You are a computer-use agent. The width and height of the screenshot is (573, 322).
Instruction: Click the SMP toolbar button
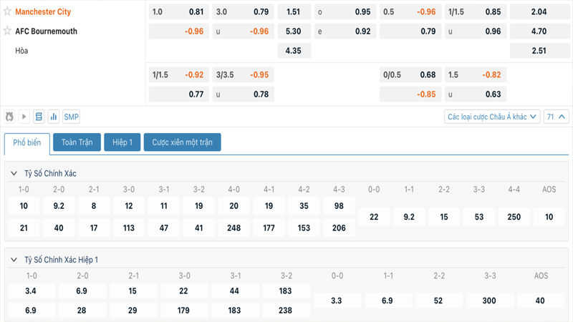pyautogui.click(x=72, y=117)
